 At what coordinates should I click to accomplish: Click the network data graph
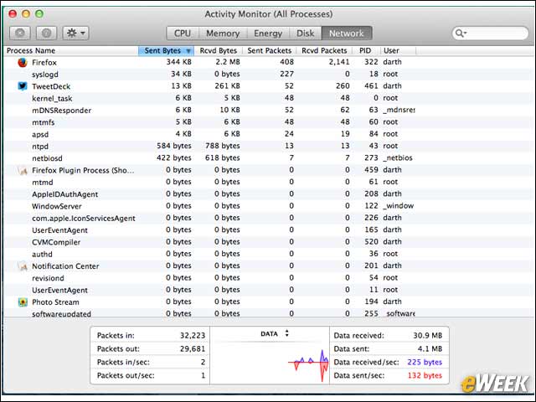(x=270, y=363)
